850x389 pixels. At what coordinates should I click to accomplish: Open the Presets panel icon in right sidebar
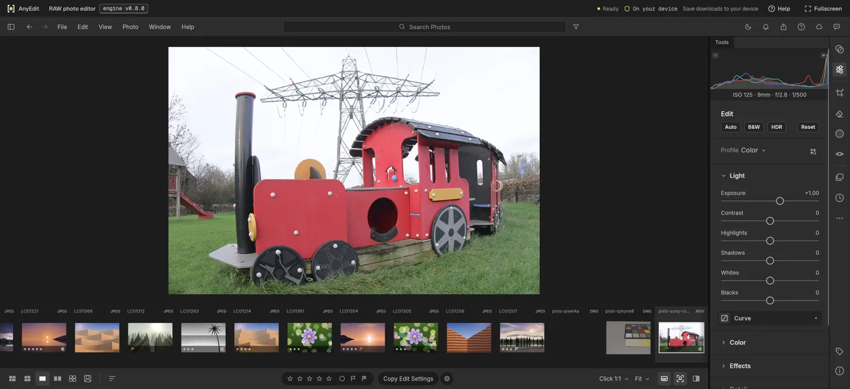839,49
